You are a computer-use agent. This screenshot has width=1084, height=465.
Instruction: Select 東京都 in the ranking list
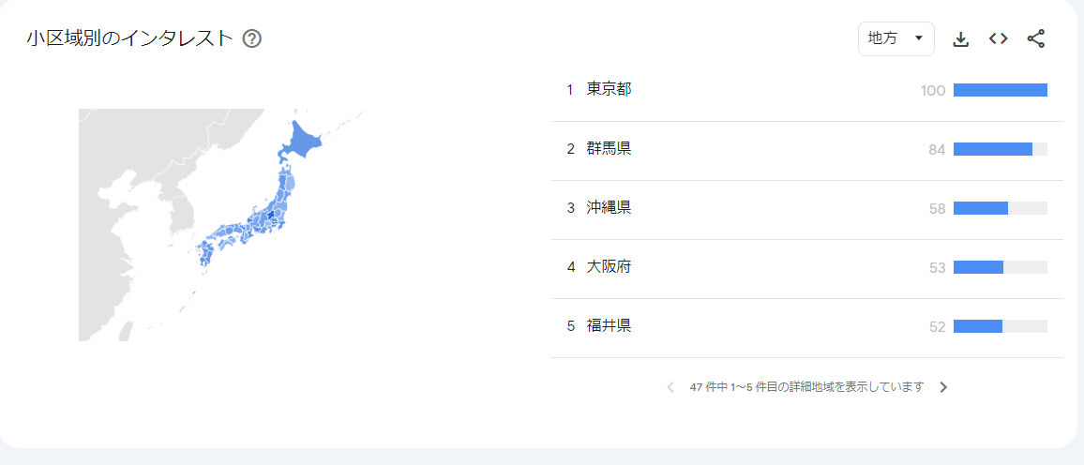[x=610, y=90]
